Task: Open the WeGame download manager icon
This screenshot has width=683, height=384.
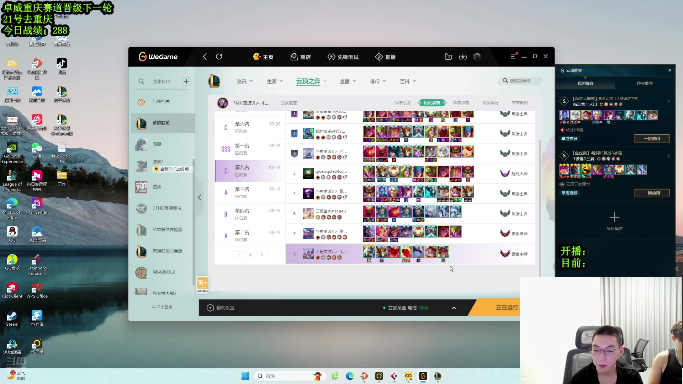Action: pyautogui.click(x=463, y=57)
